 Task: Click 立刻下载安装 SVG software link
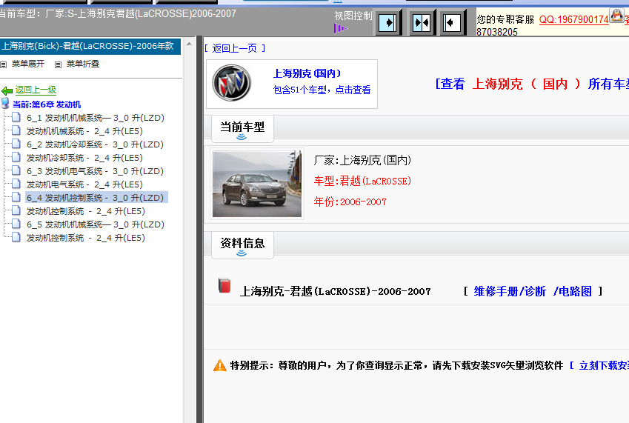click(x=604, y=365)
